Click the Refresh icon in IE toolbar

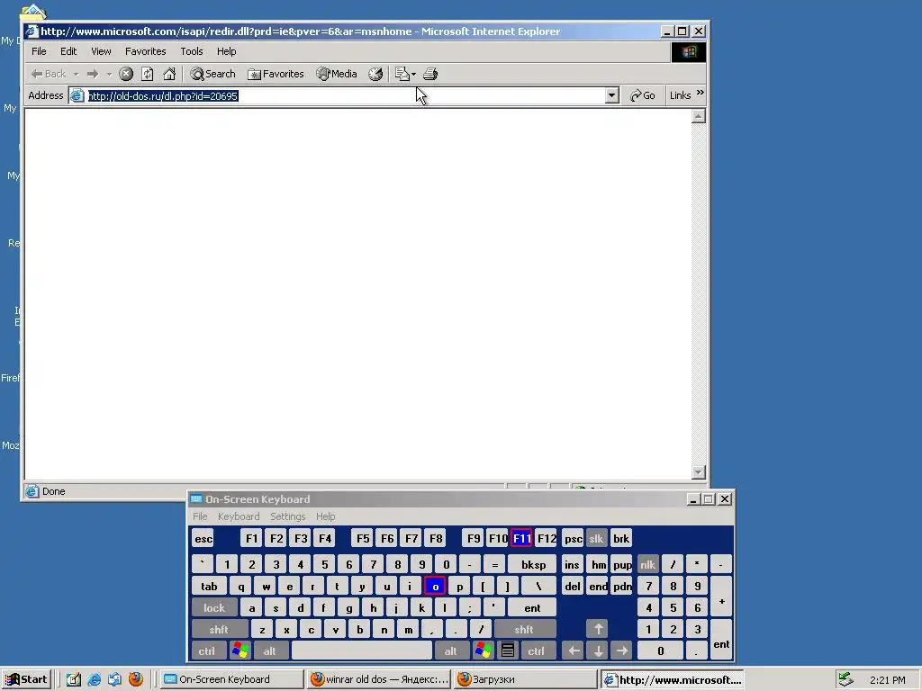[x=148, y=74]
